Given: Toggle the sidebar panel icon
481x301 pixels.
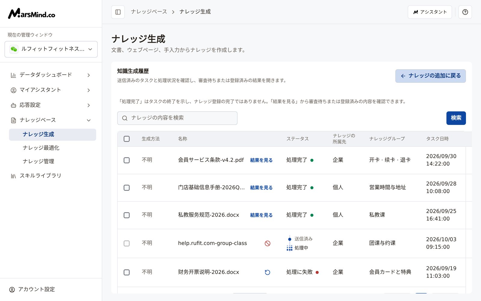Looking at the screenshot, I should click(x=118, y=12).
